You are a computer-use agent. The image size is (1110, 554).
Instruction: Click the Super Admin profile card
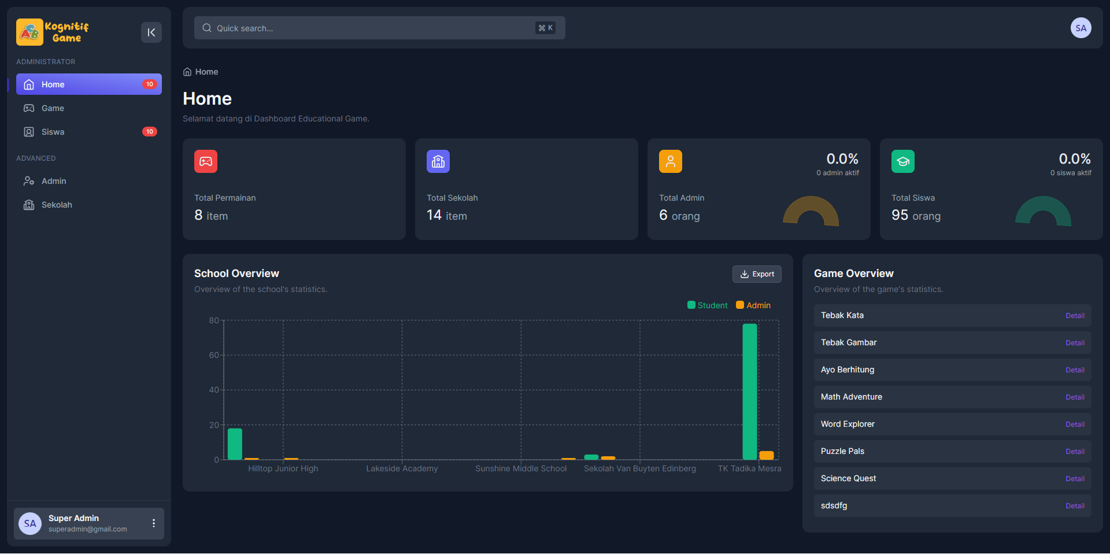pos(89,523)
